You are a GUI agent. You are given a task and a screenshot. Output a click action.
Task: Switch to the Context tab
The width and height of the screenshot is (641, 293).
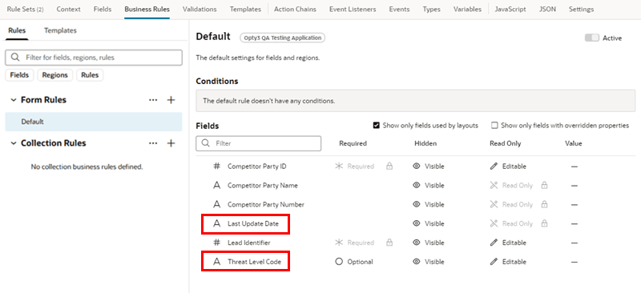tap(68, 9)
